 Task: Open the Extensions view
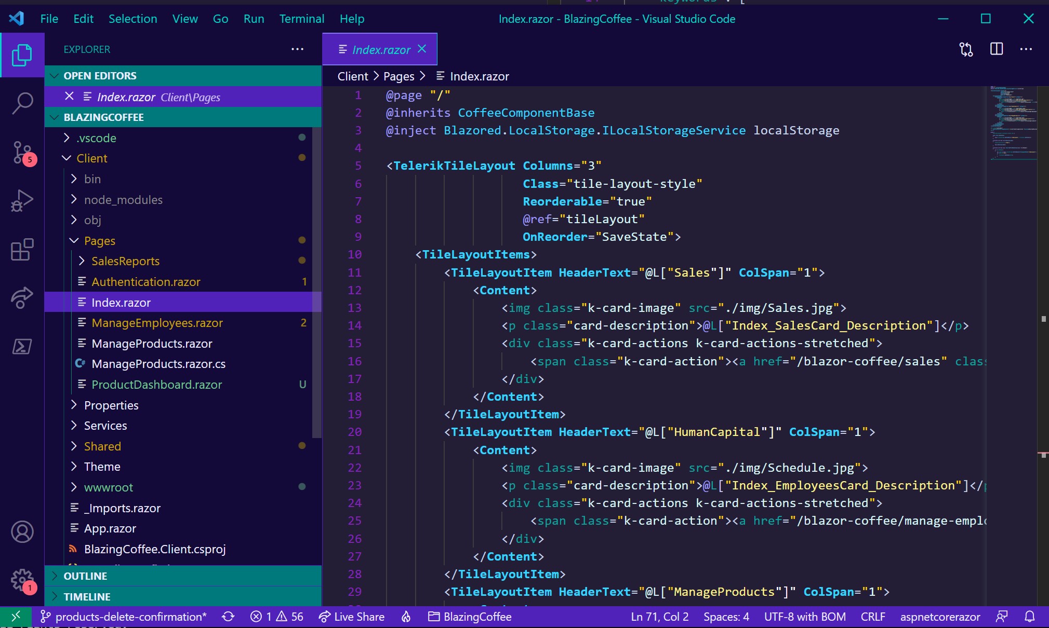pyautogui.click(x=22, y=250)
